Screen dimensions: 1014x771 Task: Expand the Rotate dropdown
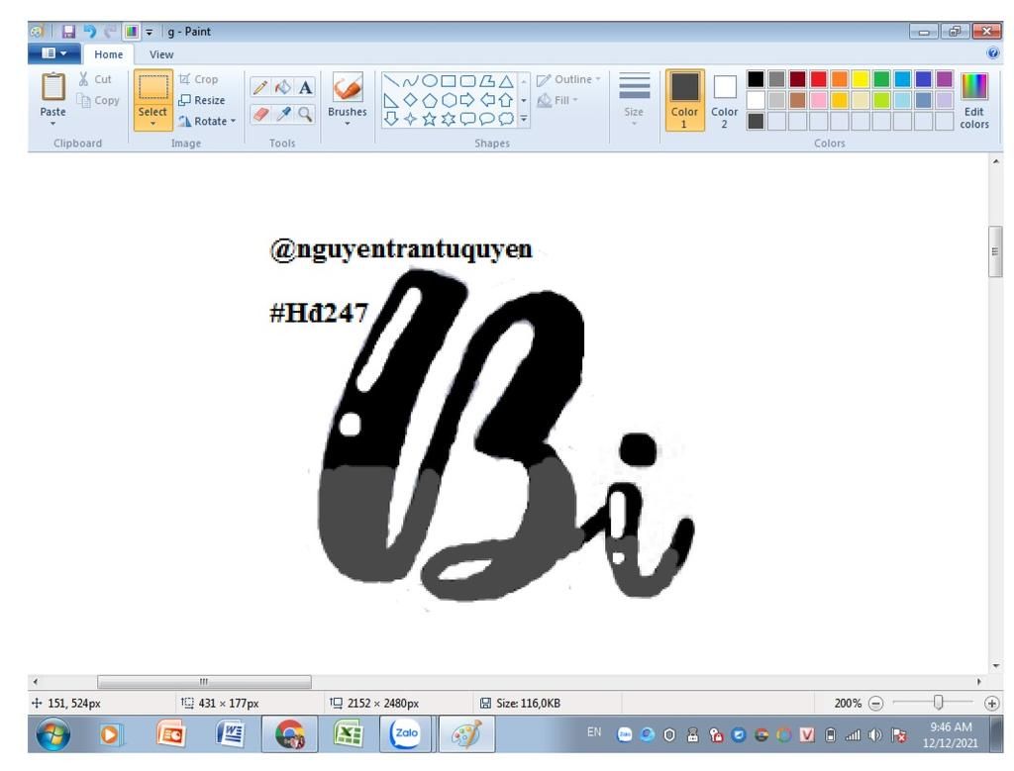click(207, 121)
